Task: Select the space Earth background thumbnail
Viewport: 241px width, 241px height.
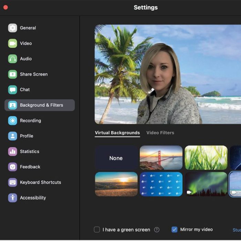Action: tap(235, 158)
